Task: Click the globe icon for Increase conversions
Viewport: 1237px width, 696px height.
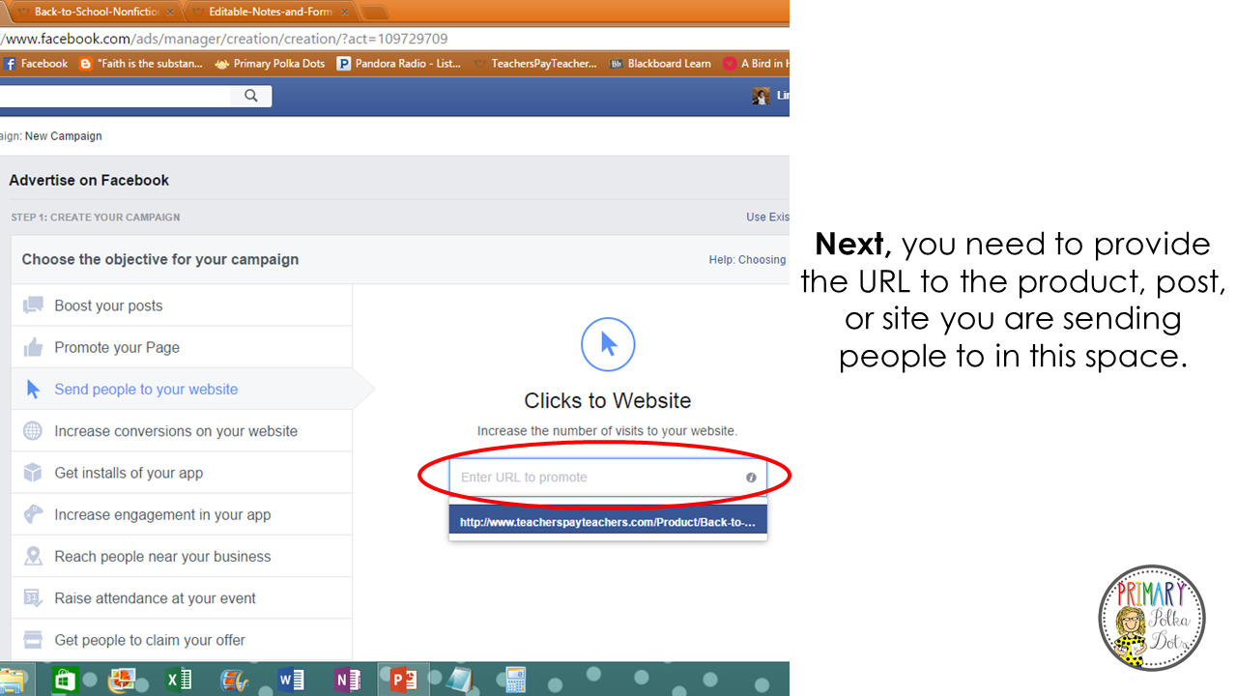Action: (33, 431)
